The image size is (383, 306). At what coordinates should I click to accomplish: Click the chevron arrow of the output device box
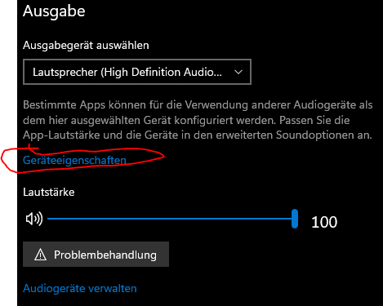[238, 72]
